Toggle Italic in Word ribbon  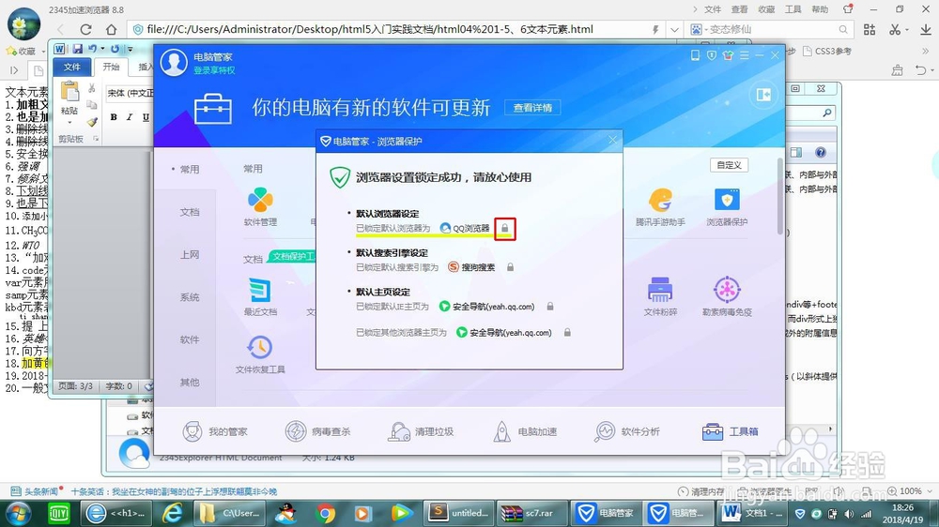(x=130, y=117)
